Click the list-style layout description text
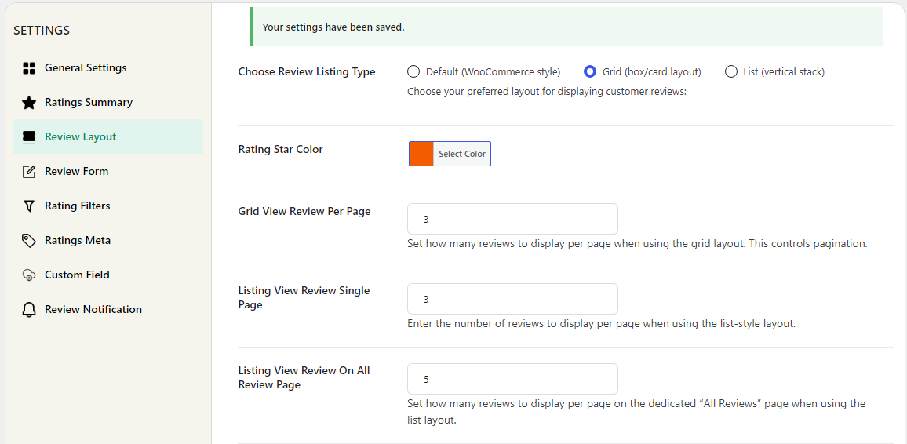907x444 pixels. 602,324
